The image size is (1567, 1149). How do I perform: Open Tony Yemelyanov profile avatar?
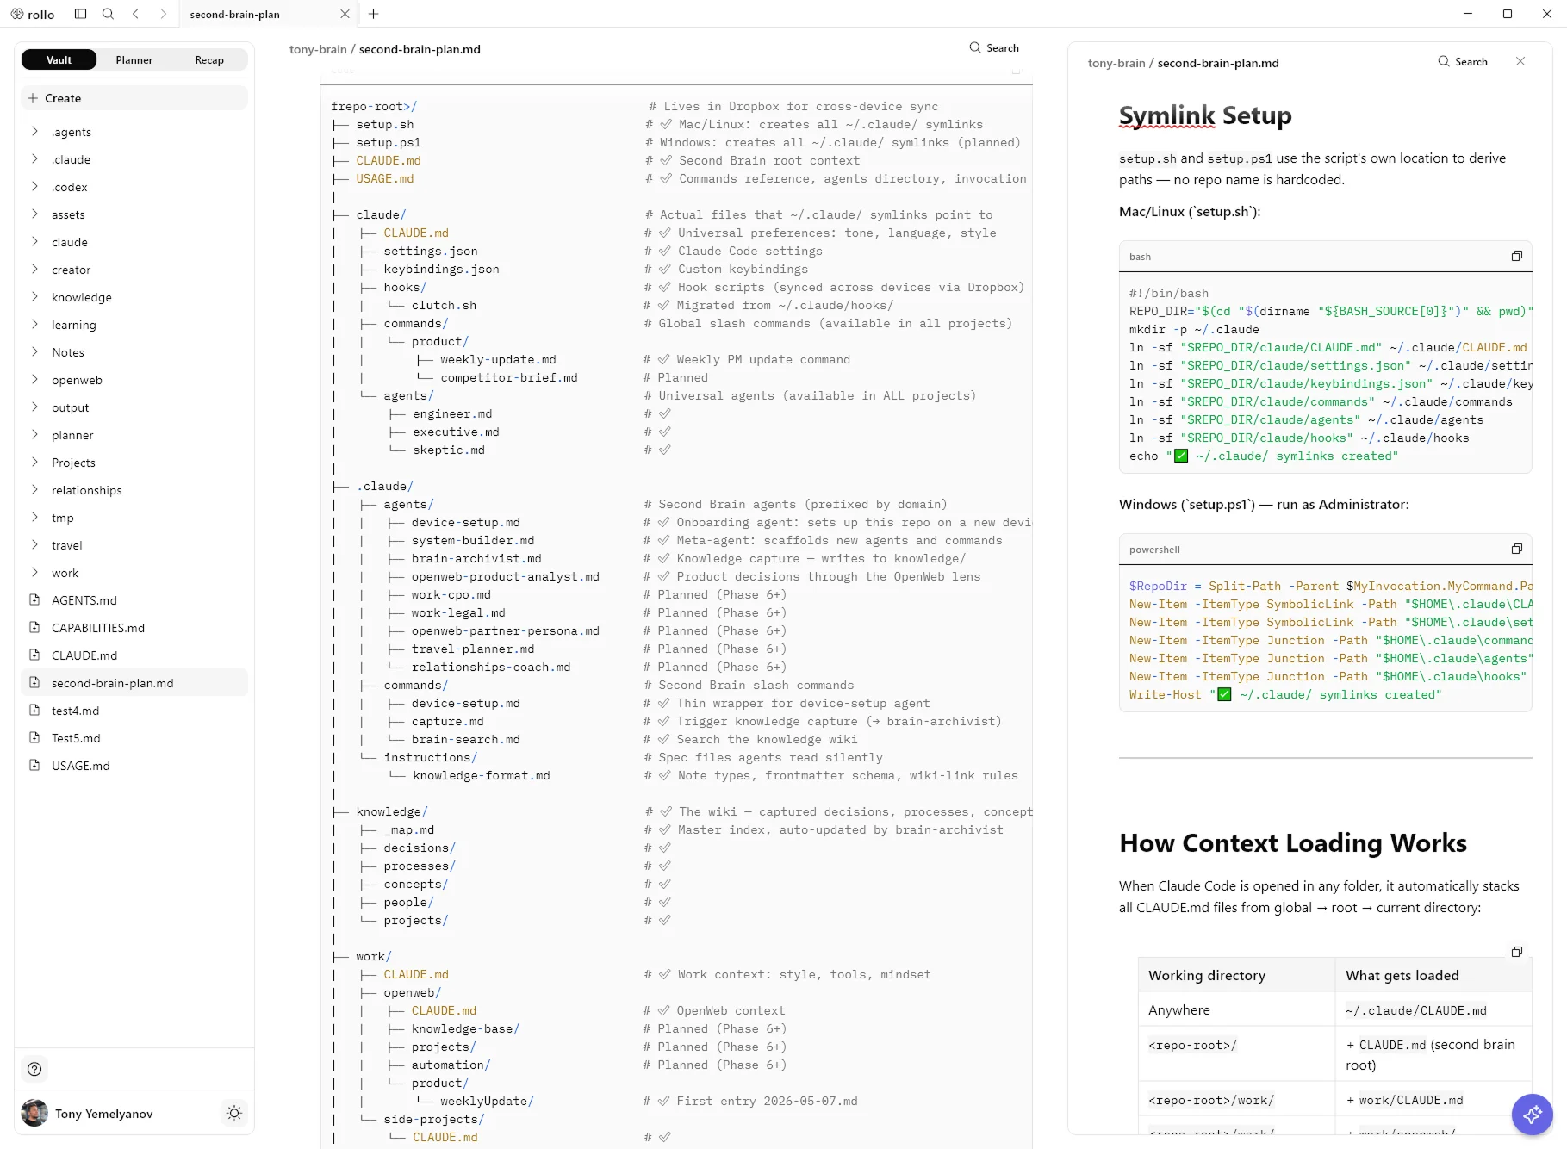tap(34, 1113)
